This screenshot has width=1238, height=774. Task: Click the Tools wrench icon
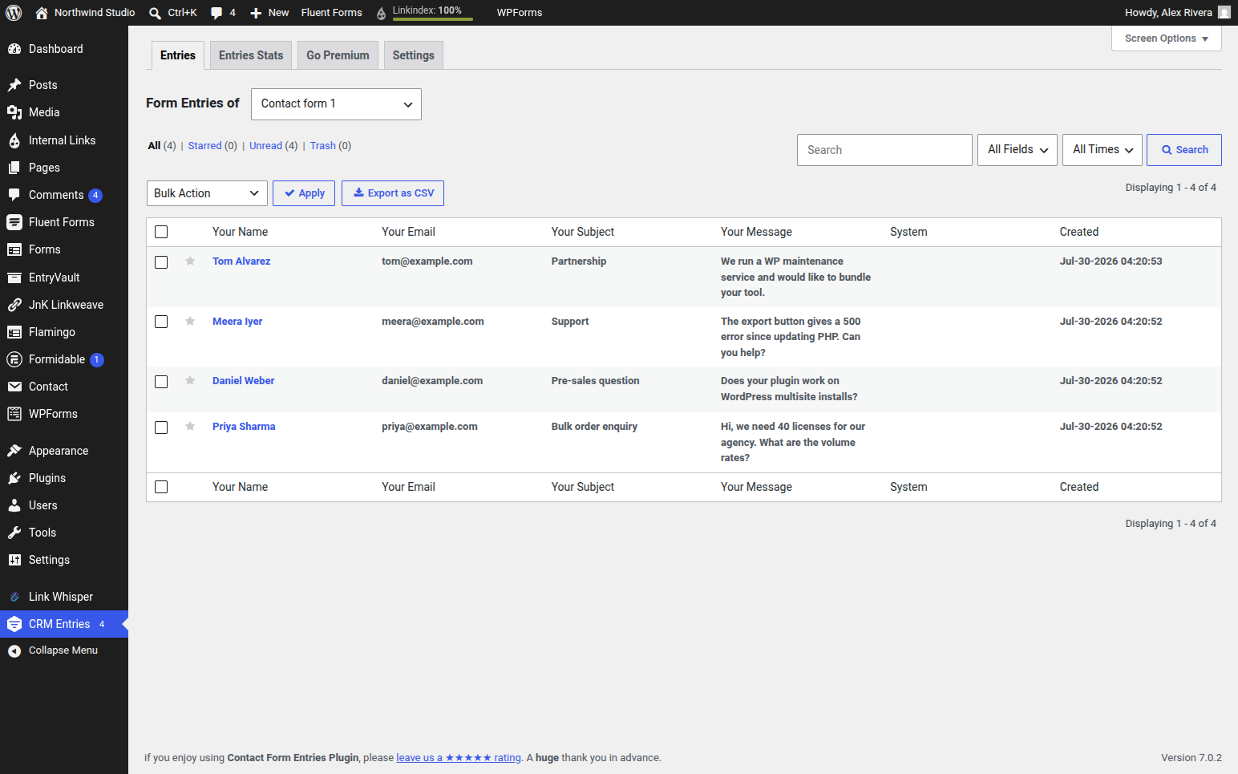(14, 533)
